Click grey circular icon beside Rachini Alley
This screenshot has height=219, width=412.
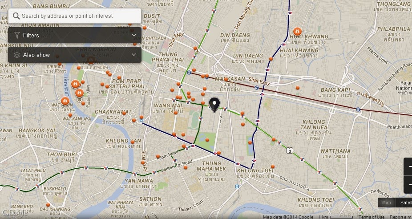pos(79,100)
